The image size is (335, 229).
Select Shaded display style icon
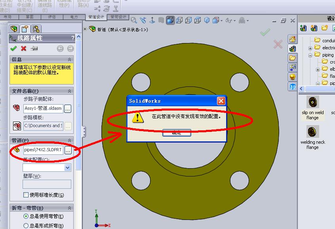(207, 20)
